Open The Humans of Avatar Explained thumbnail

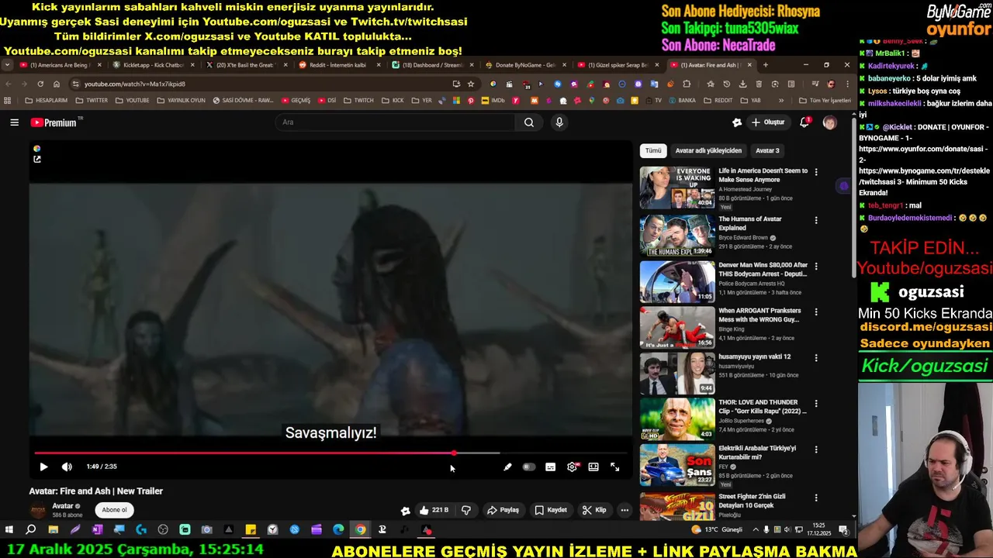[677, 235]
